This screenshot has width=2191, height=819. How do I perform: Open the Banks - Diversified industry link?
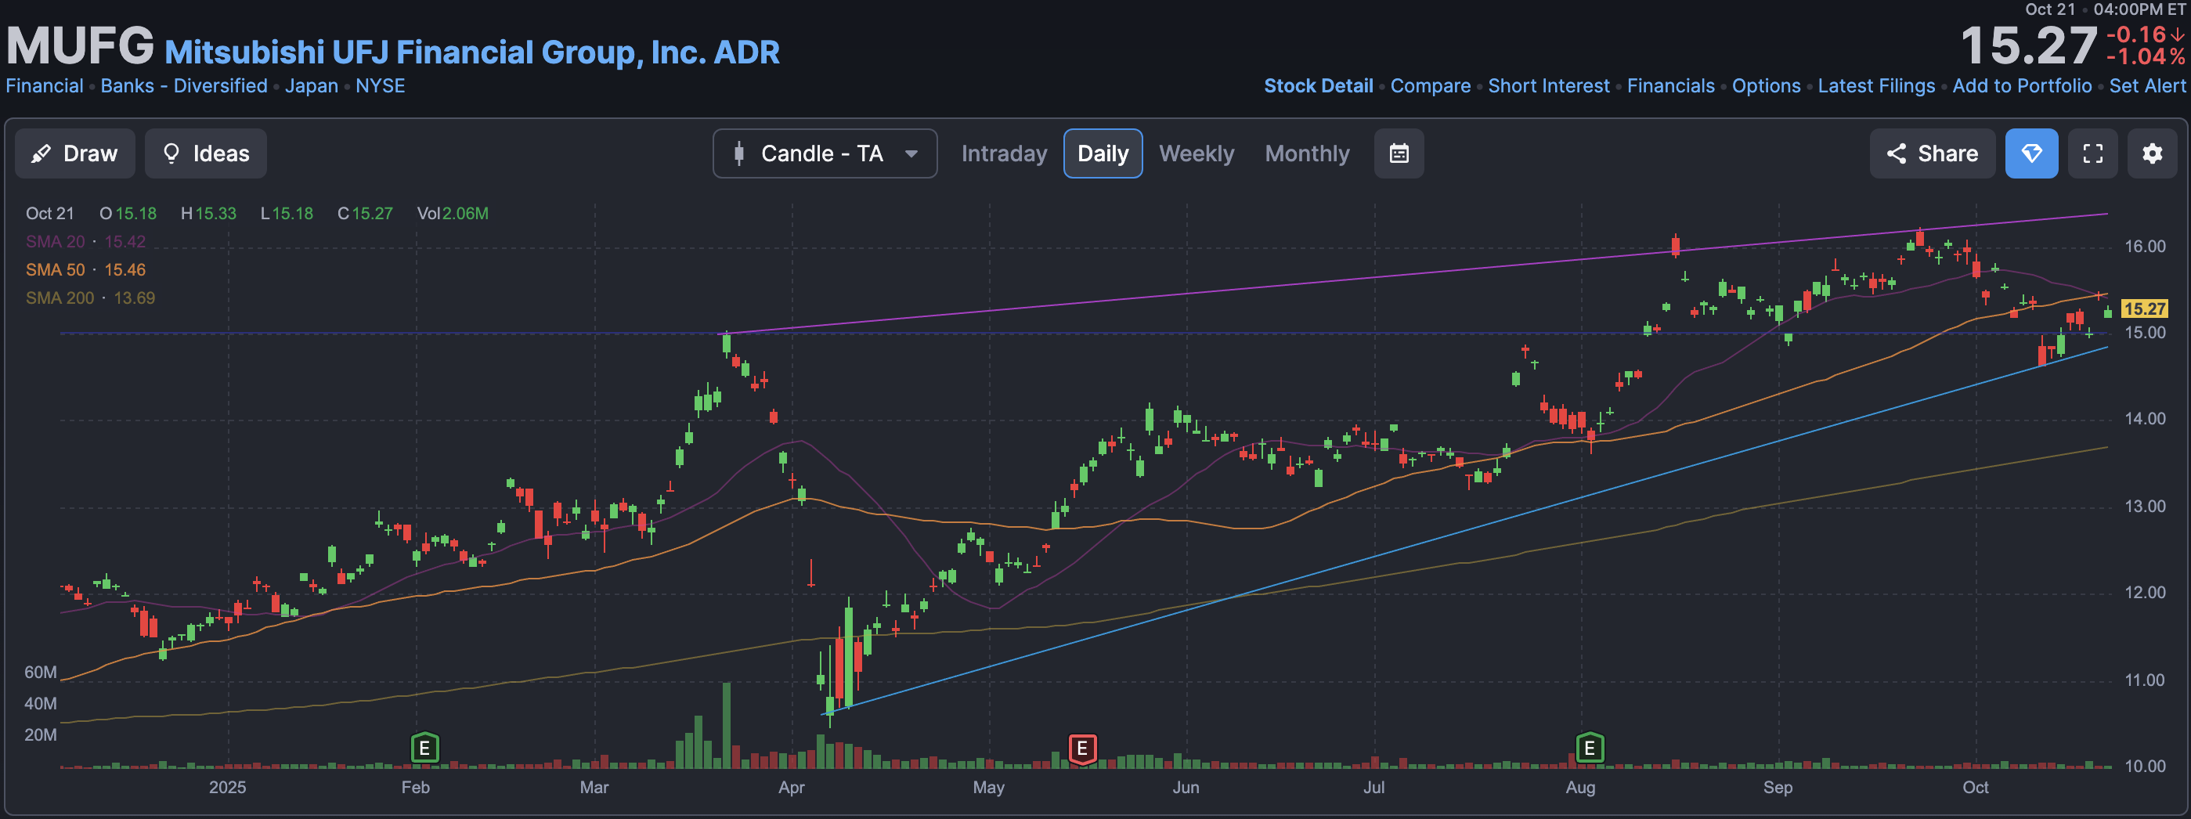tap(184, 86)
